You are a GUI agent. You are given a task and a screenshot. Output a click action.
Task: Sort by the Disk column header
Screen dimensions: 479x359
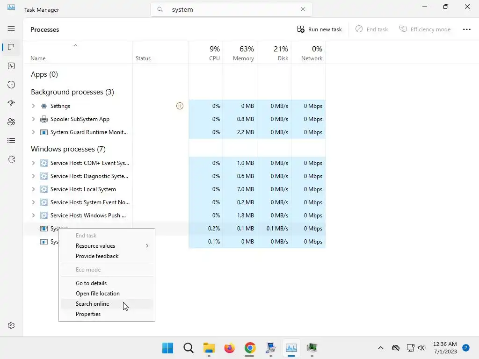[274, 52]
